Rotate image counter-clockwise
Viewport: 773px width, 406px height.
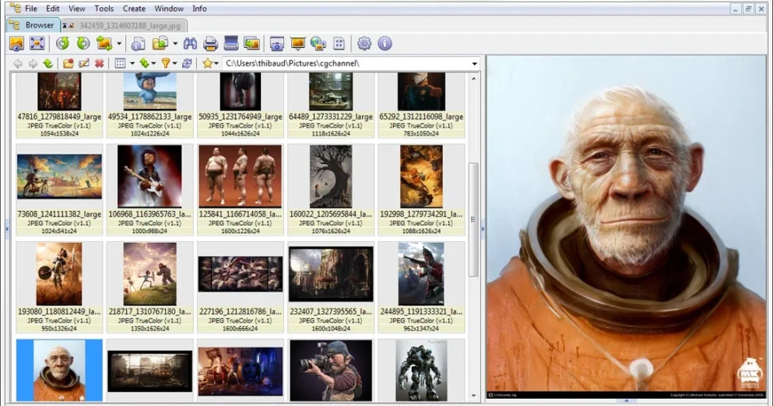[x=62, y=43]
